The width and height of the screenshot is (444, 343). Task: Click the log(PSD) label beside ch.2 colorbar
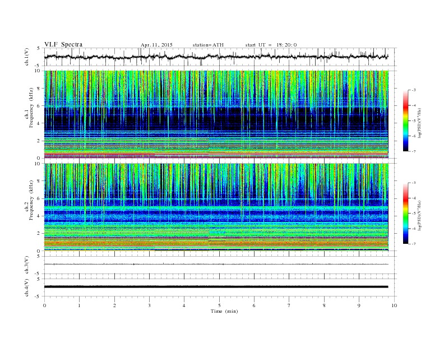(x=419, y=215)
